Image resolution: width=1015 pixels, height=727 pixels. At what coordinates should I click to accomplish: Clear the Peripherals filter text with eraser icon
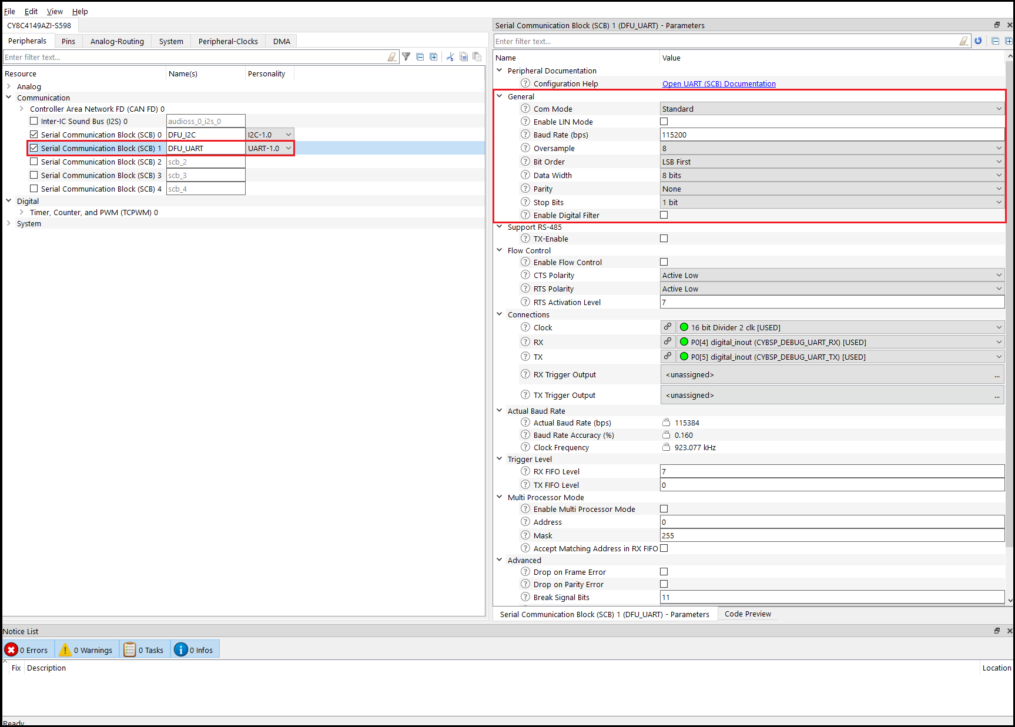tap(392, 57)
